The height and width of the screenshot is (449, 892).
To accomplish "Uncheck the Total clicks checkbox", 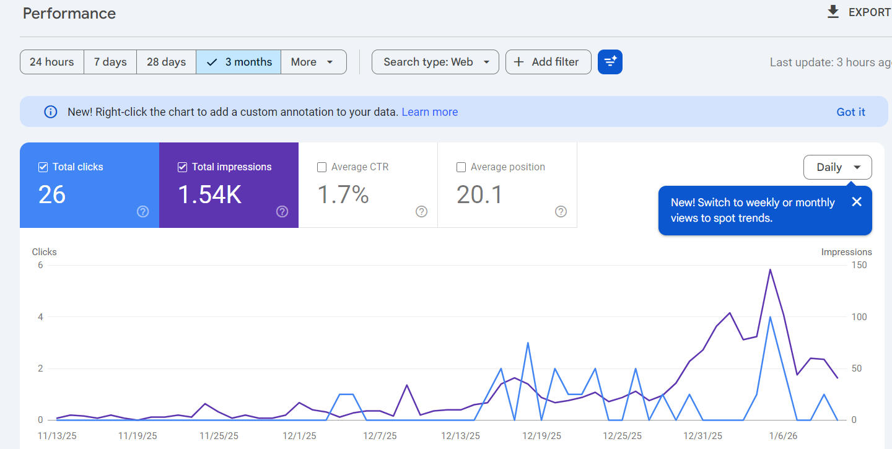I will pyautogui.click(x=43, y=167).
